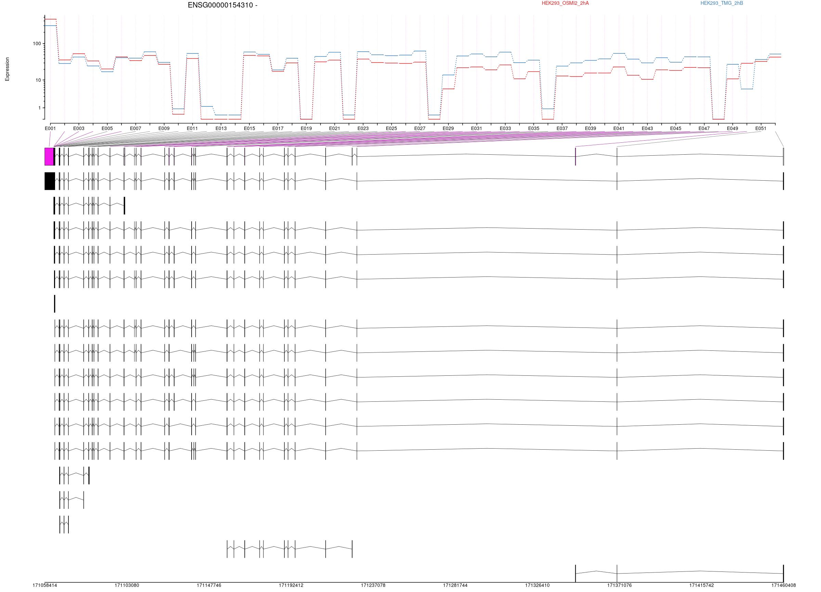Select the HEK293_TMG_2hB legend label
The height and width of the screenshot is (592, 821).
coord(721,3)
